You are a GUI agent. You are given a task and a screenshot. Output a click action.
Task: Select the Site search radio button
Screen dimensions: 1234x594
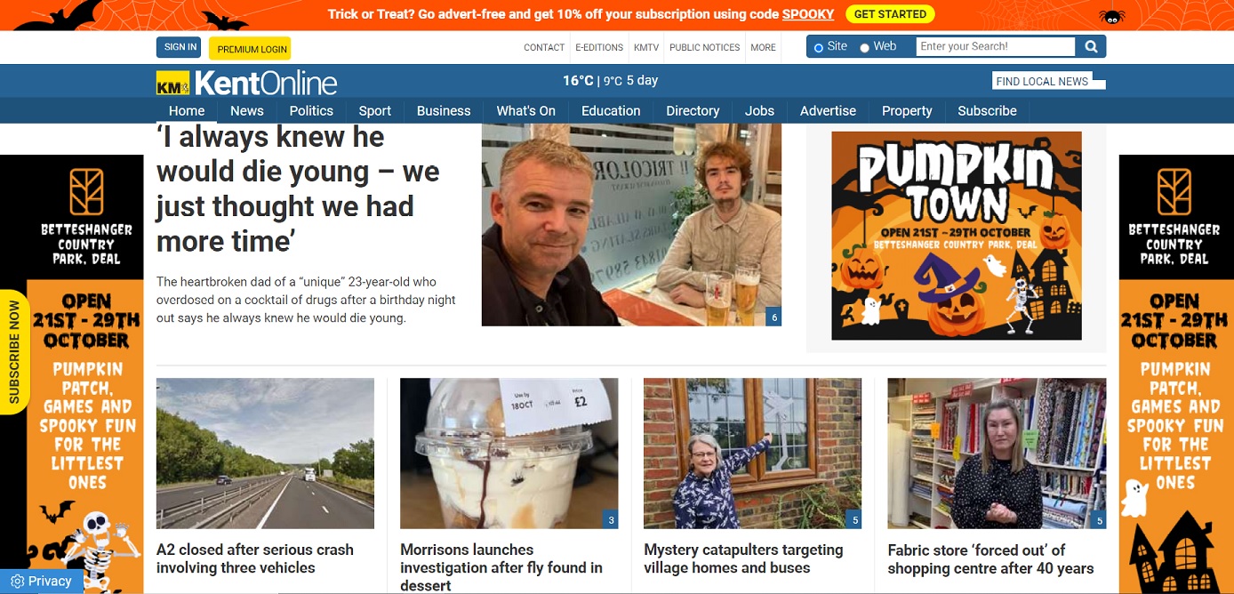click(818, 47)
